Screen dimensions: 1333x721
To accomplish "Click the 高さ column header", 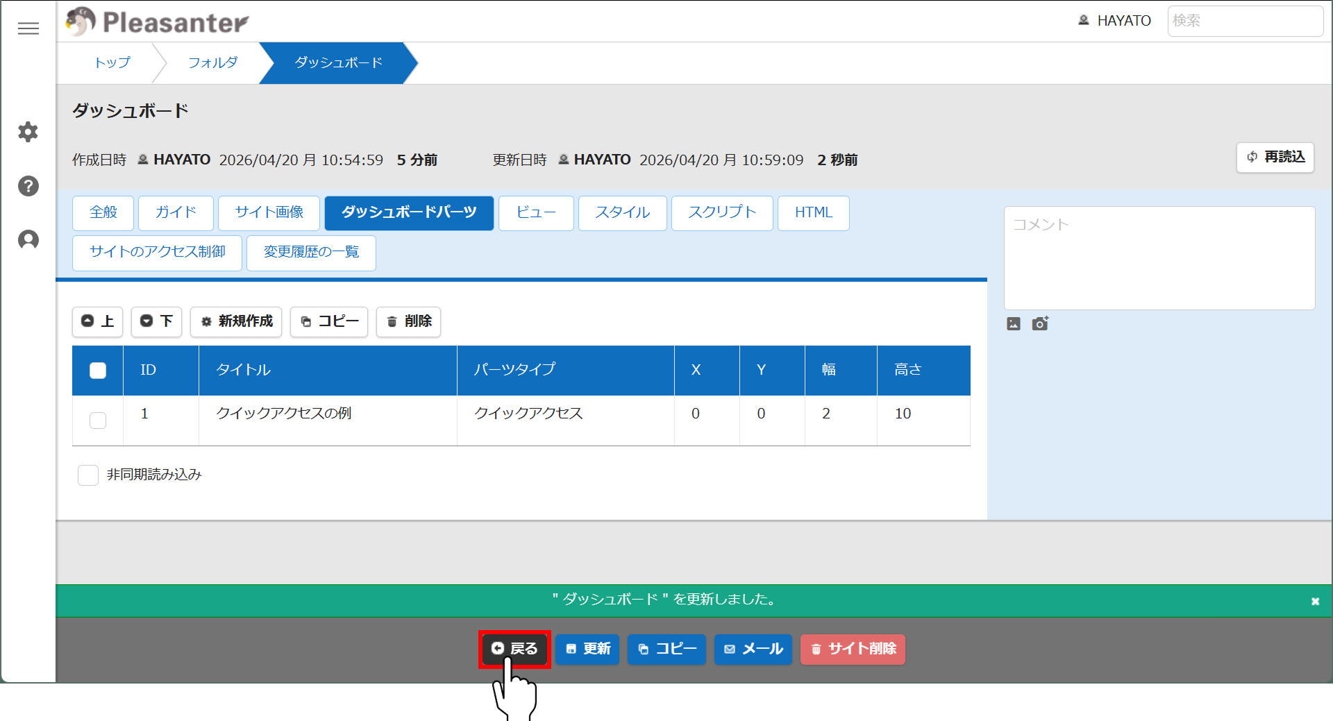I will click(923, 370).
